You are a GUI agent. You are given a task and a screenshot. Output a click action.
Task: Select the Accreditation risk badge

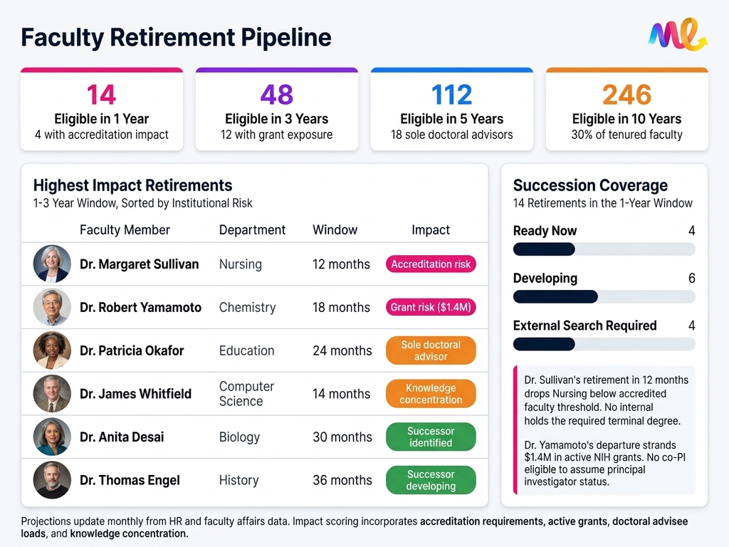431,264
